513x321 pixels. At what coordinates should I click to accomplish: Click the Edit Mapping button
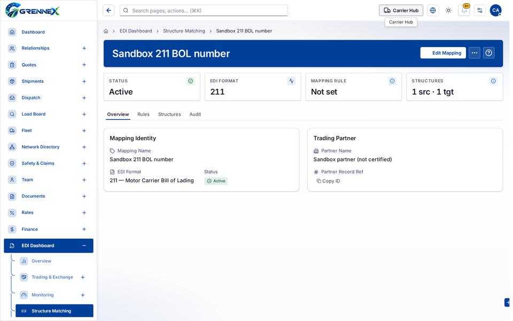[444, 53]
